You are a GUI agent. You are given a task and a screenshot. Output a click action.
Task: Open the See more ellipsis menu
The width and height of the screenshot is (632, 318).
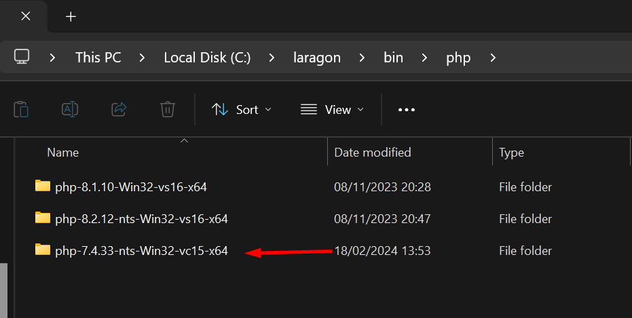[x=406, y=110]
